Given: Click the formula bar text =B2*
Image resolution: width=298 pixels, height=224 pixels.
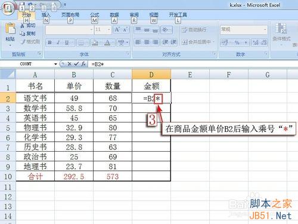Looking at the screenshot, I should click(x=98, y=65).
